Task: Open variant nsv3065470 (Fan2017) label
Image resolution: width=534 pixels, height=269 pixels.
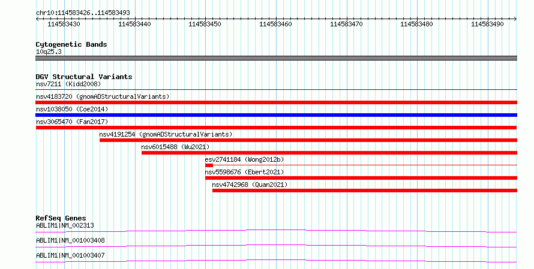Action: tap(72, 122)
